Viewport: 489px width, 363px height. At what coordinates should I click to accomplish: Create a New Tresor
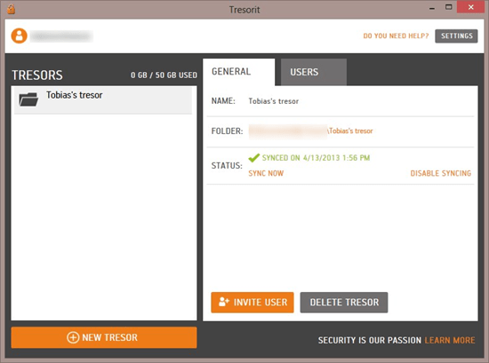(104, 337)
